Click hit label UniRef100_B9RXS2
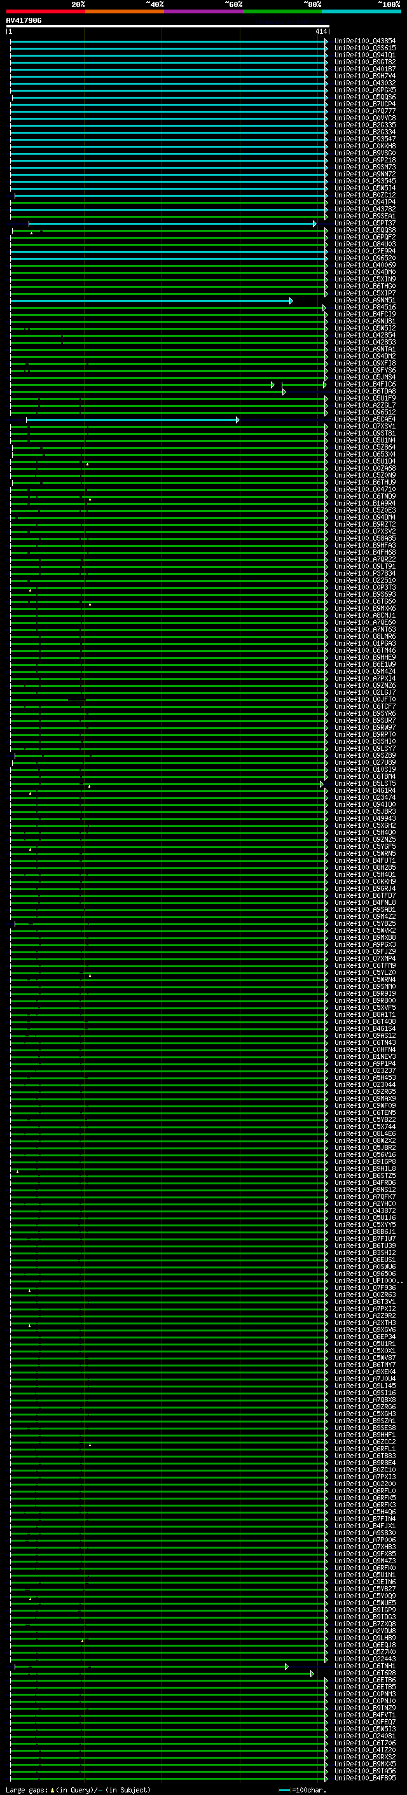Viewport: 407px width, 1795px height. (364, 1758)
